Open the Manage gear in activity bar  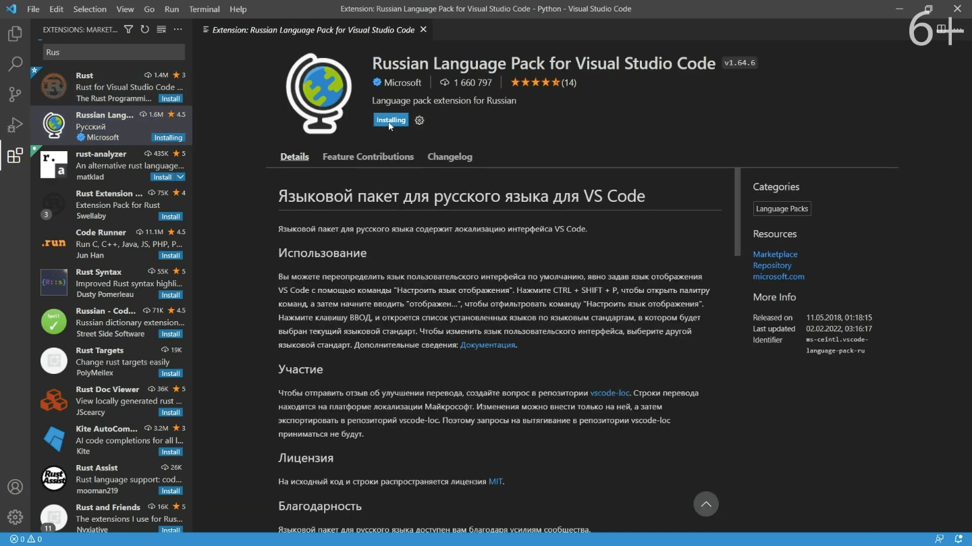(15, 518)
